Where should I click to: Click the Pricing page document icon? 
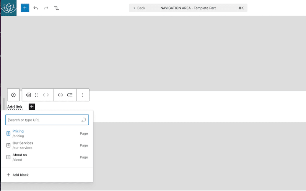(8, 133)
